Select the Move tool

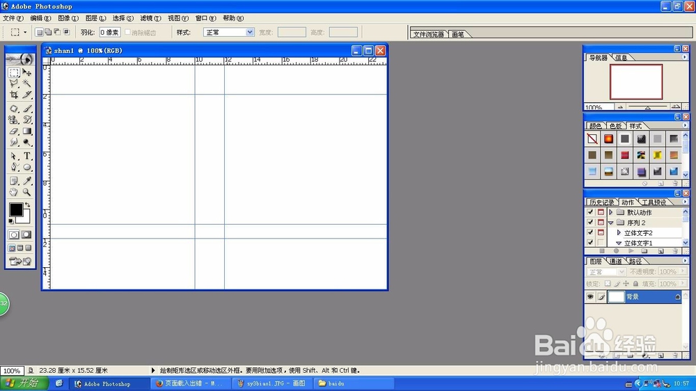coord(27,72)
